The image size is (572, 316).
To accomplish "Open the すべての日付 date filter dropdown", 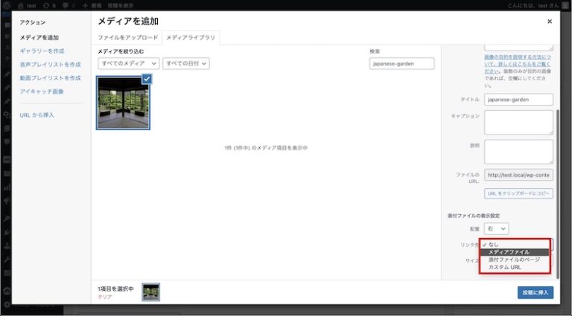I will click(185, 64).
